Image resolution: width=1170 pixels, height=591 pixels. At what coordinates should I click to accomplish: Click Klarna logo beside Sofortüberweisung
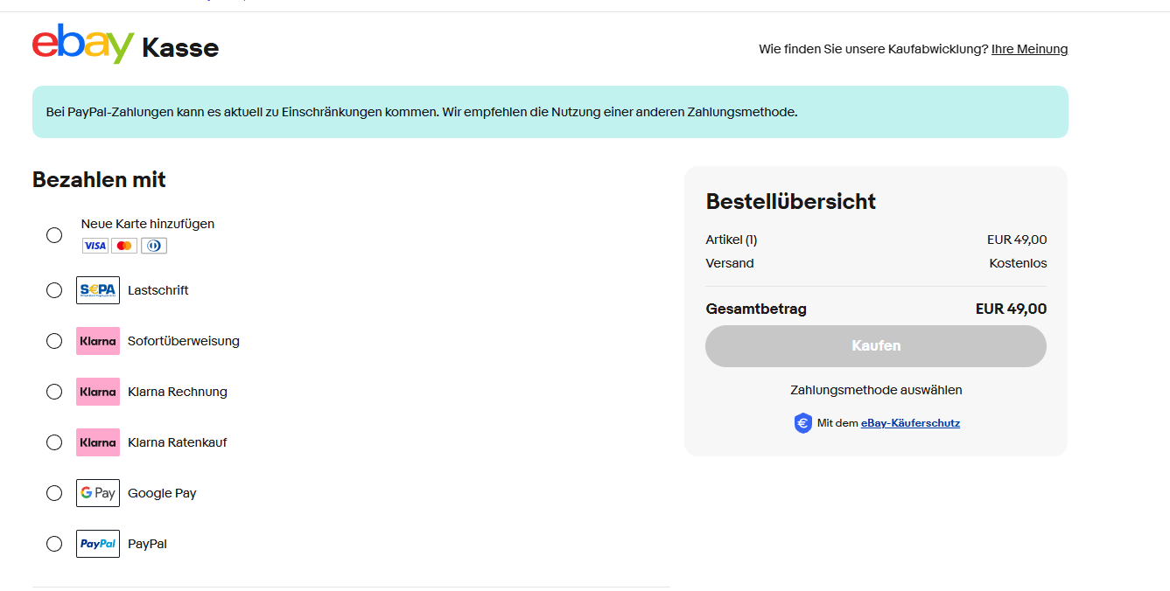pos(98,341)
